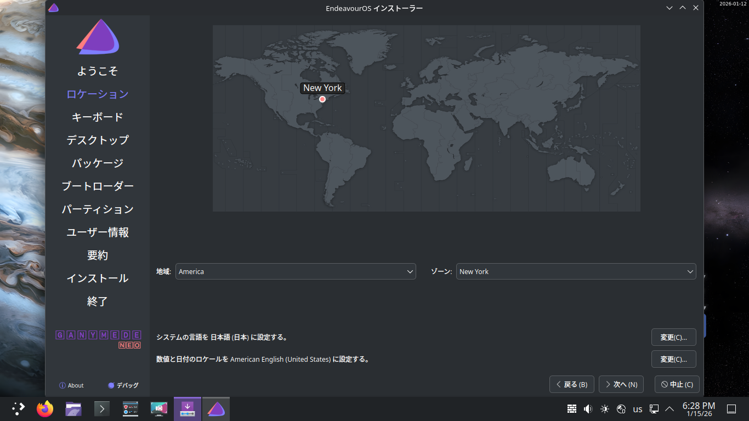Select the ユーザー情報 step in sidebar
Viewport: 749px width, 421px height.
[x=98, y=232]
